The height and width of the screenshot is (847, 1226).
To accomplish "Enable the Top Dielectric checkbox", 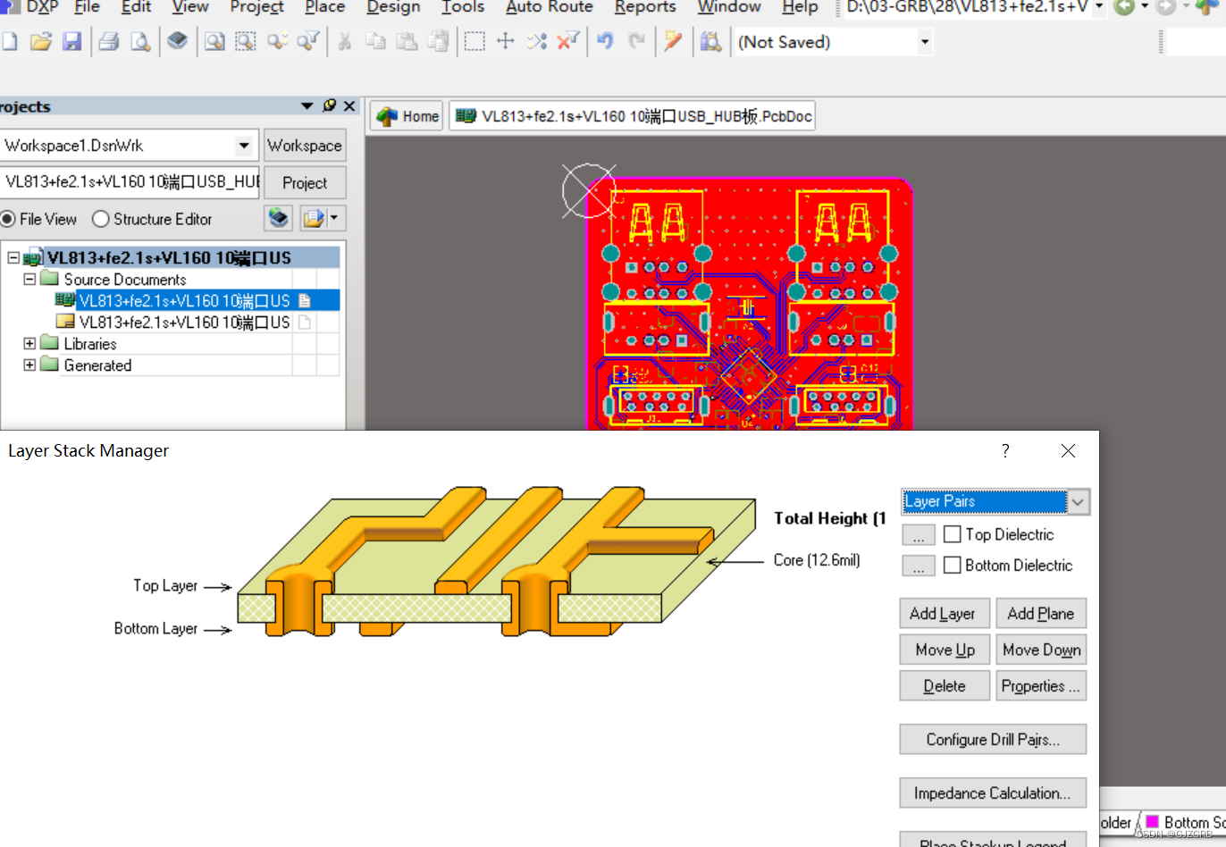I will pyautogui.click(x=952, y=534).
